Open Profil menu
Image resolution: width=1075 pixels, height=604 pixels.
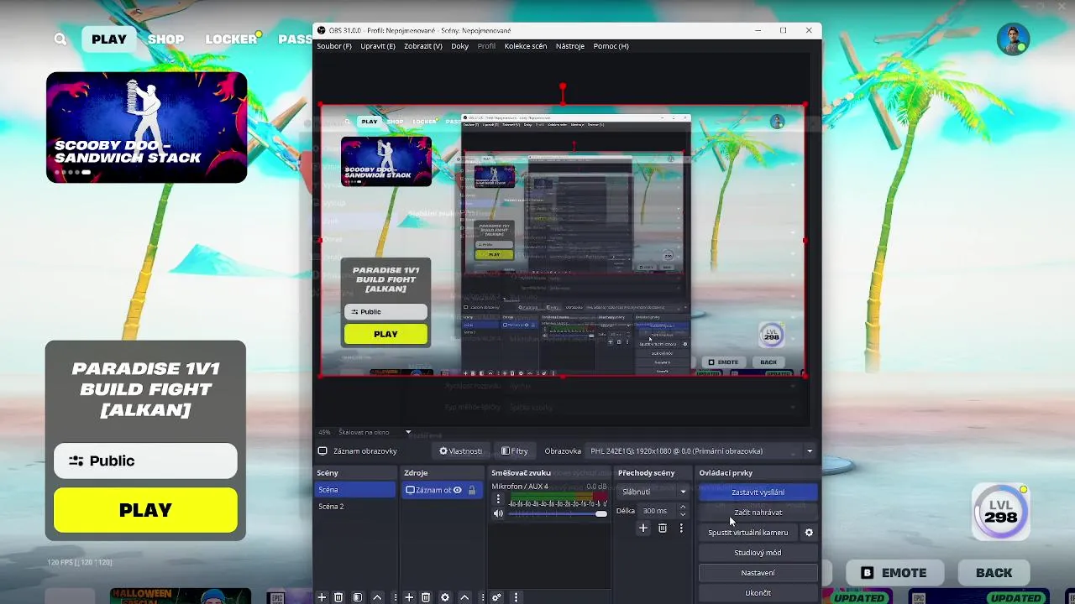tap(486, 46)
